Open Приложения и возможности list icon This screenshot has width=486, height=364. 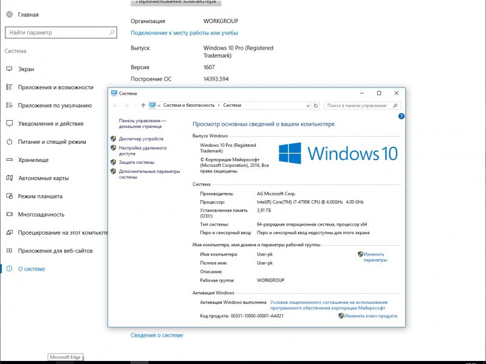click(x=10, y=87)
